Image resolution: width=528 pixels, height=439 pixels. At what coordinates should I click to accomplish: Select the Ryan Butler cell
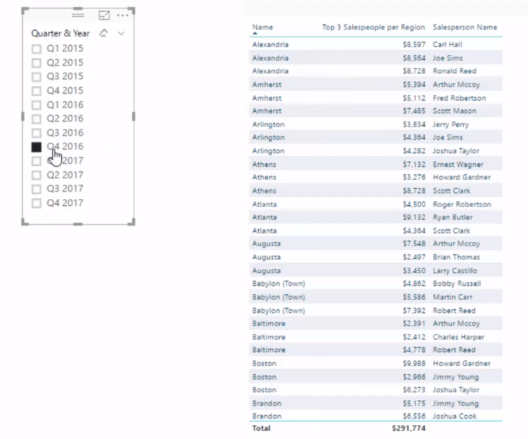click(453, 218)
